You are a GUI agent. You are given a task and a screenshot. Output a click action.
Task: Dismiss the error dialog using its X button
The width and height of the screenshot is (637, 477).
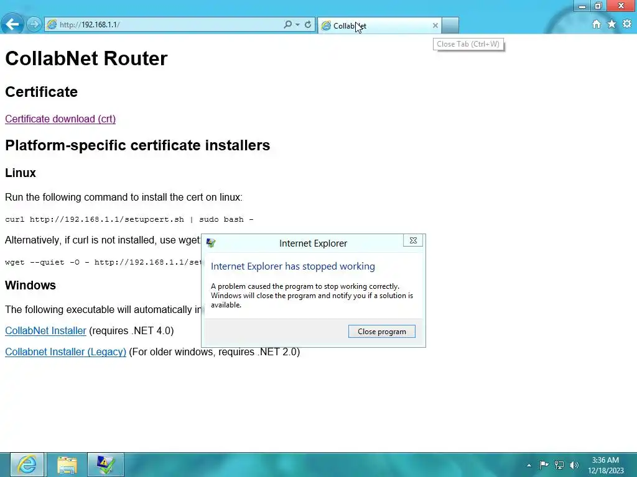tap(413, 240)
